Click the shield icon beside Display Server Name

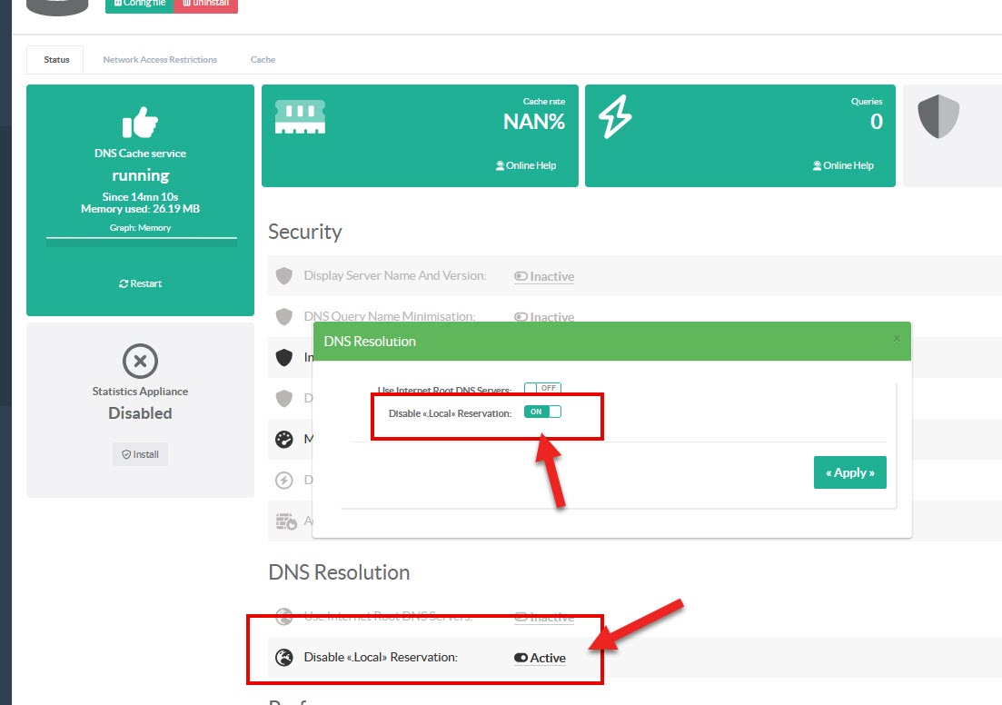(284, 275)
